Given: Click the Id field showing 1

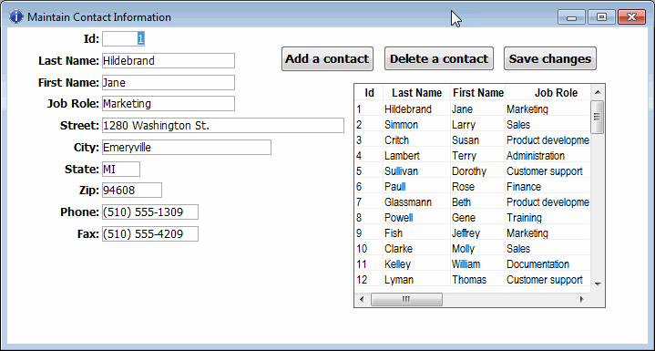Looking at the screenshot, I should pyautogui.click(x=123, y=39).
